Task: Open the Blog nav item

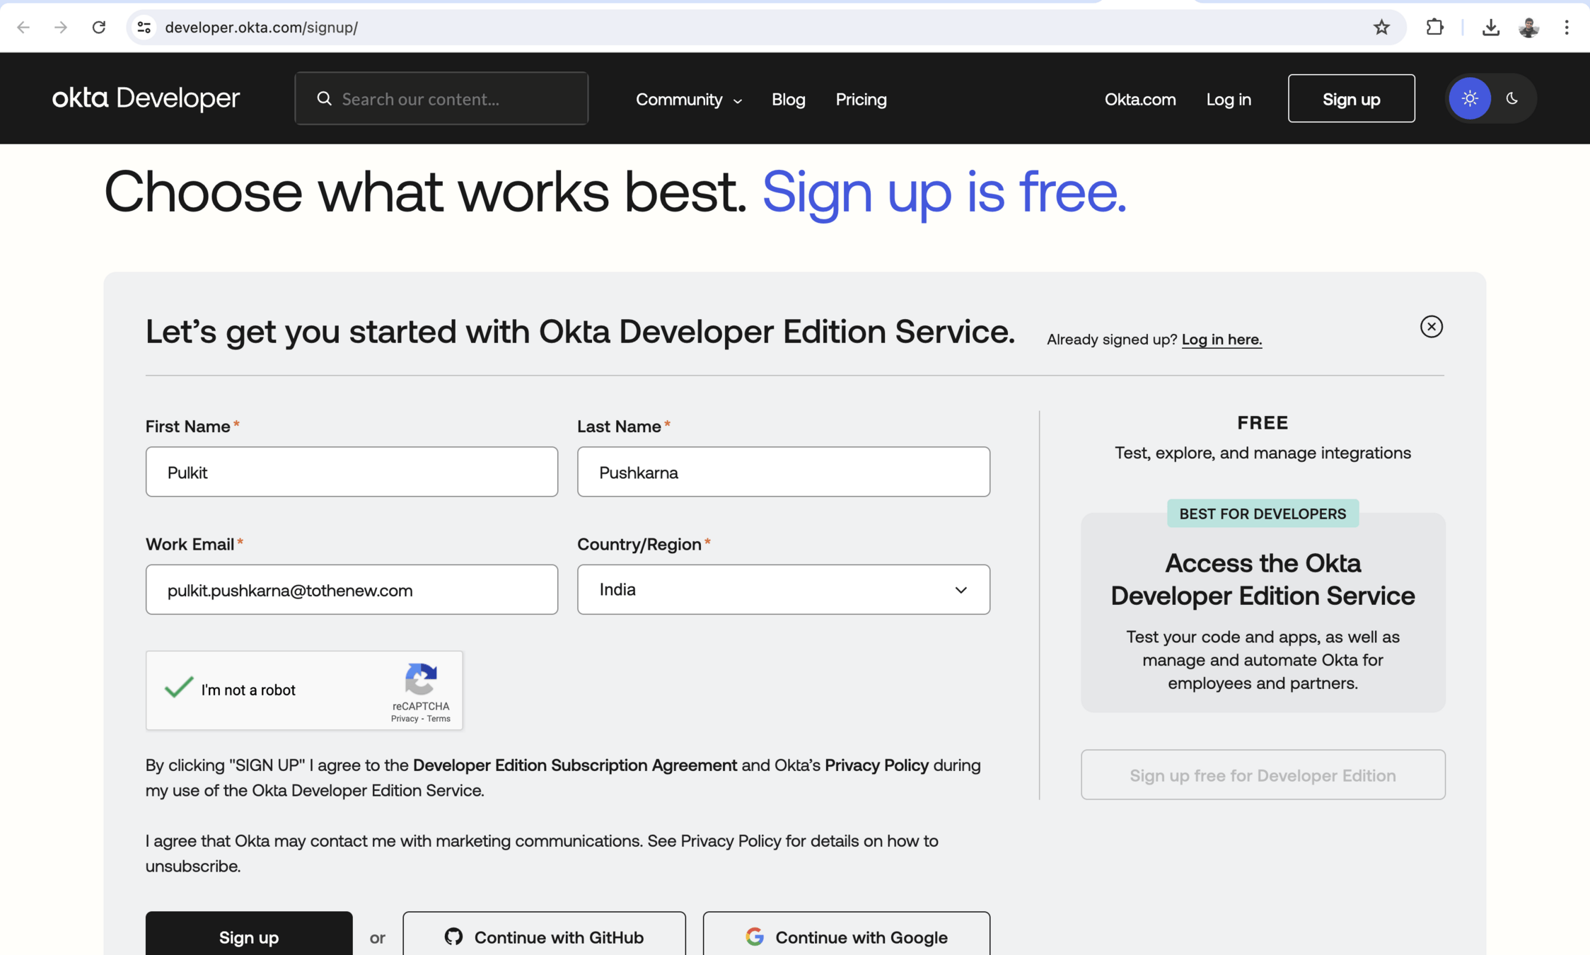Action: [788, 99]
